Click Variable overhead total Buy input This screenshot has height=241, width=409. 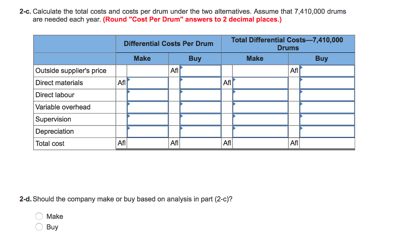pyautogui.click(x=327, y=108)
